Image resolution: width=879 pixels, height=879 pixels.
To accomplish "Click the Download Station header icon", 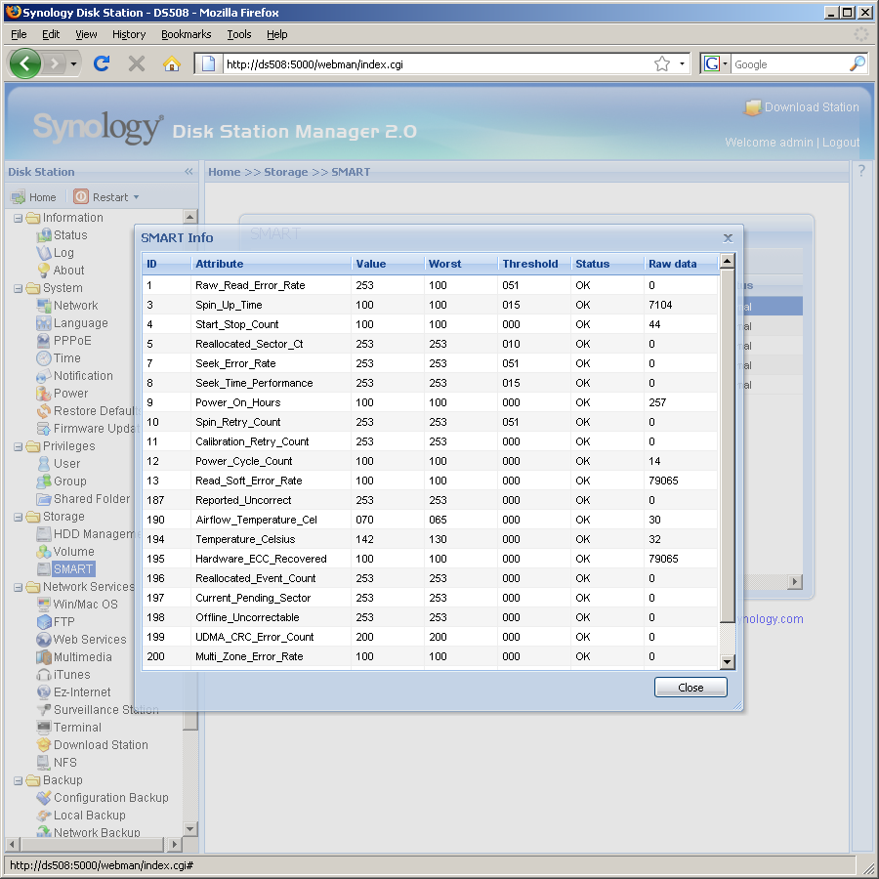I will point(753,107).
